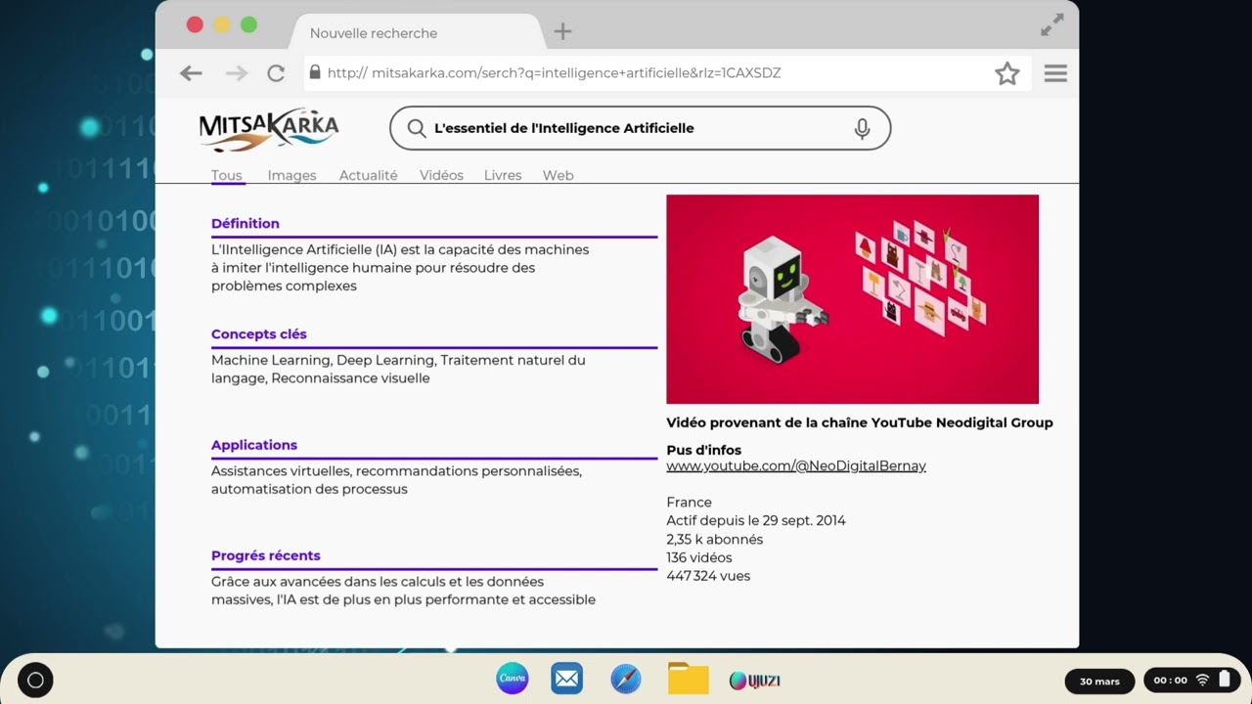Select the Nouvelle recherche browser tab
This screenshot has width=1252, height=704.
pyautogui.click(x=418, y=32)
